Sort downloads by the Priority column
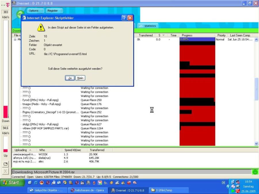The image size is (259, 194). (221, 35)
